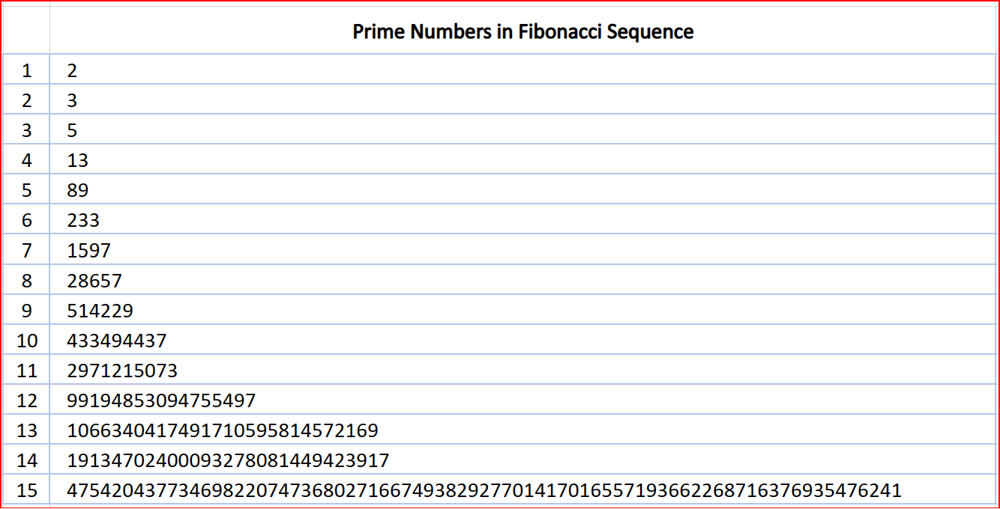Click row number 10 index cell
Screen dimensions: 1000x509
pyautogui.click(x=27, y=341)
